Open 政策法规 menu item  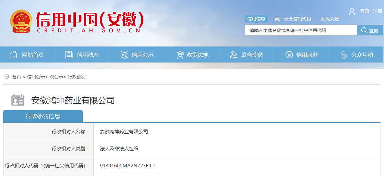pos(198,55)
